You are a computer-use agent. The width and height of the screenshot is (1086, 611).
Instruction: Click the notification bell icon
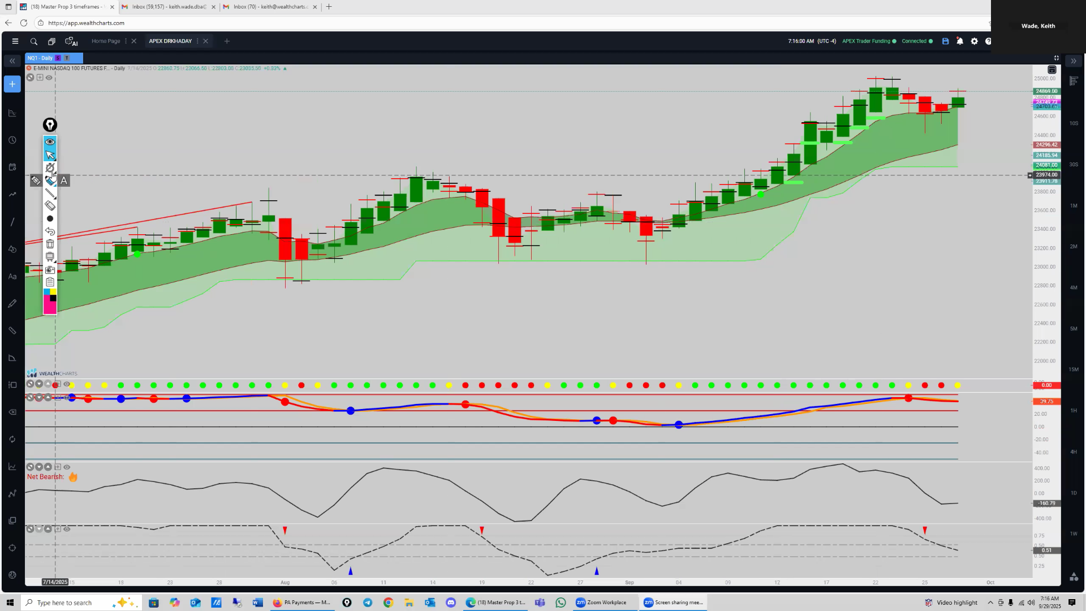pos(960,41)
